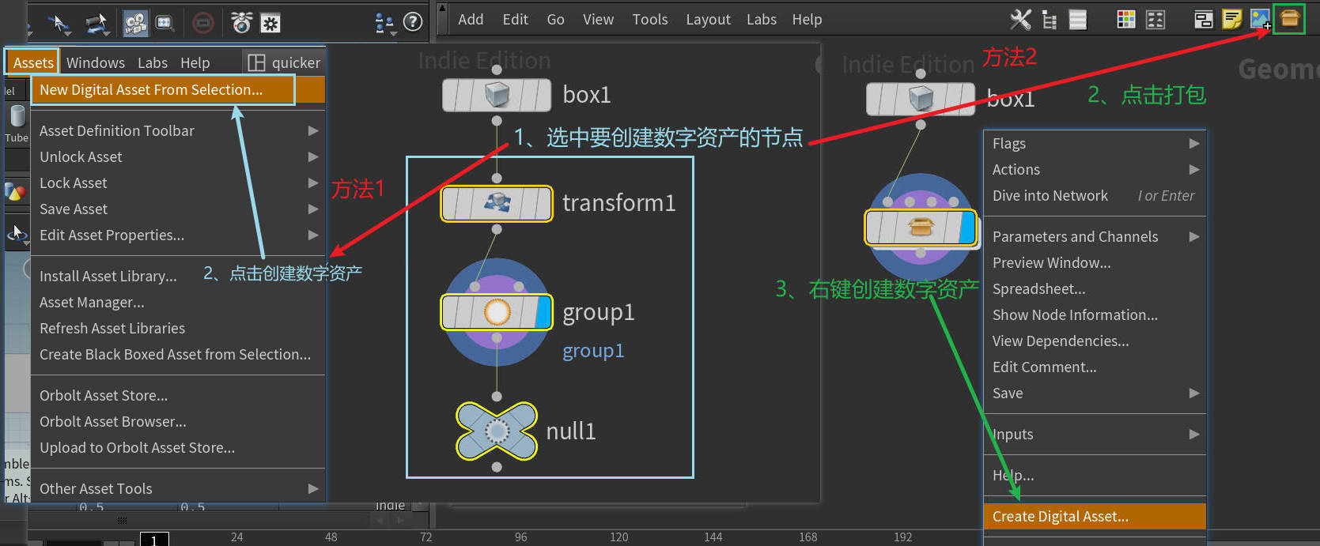Image resolution: width=1320 pixels, height=546 pixels.
Task: Expand the Asset Definition Toolbar submenu
Action: [312, 130]
